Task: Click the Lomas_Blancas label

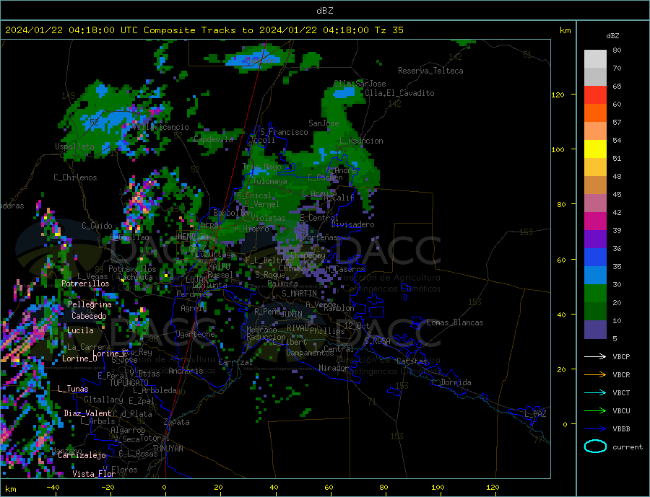Action: pos(455,322)
